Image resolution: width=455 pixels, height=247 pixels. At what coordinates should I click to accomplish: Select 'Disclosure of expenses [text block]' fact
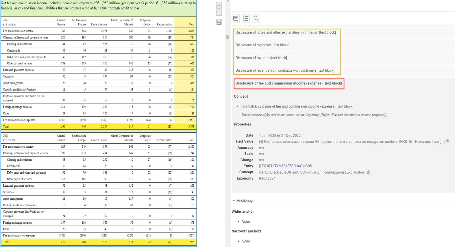click(x=262, y=45)
